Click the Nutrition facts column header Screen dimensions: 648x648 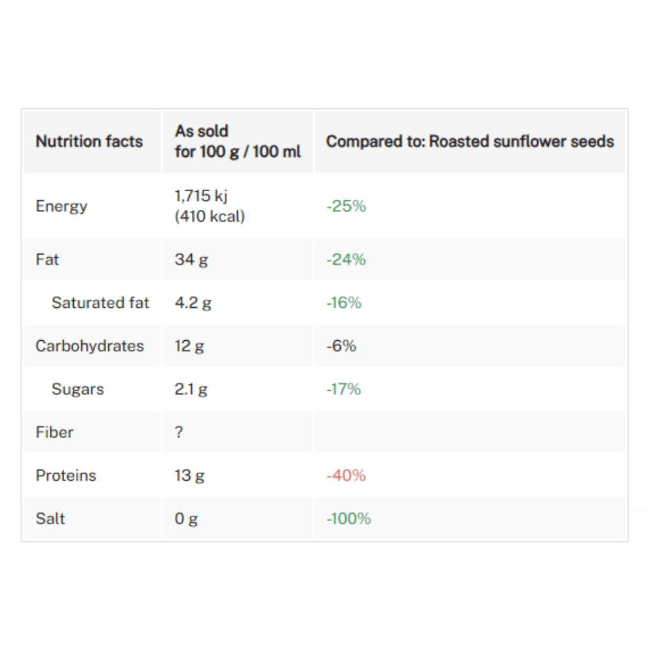(89, 141)
